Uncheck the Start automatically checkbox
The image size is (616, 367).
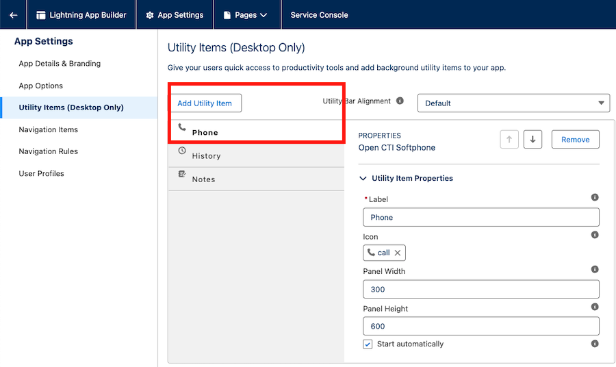click(x=368, y=344)
